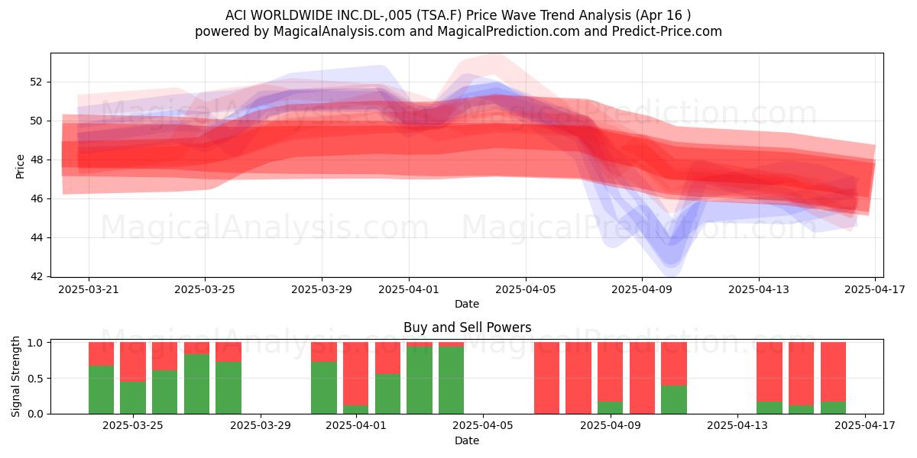Click the 2025-04-13 date label under the price chart
Image resolution: width=917 pixels, height=458 pixels.
(759, 290)
